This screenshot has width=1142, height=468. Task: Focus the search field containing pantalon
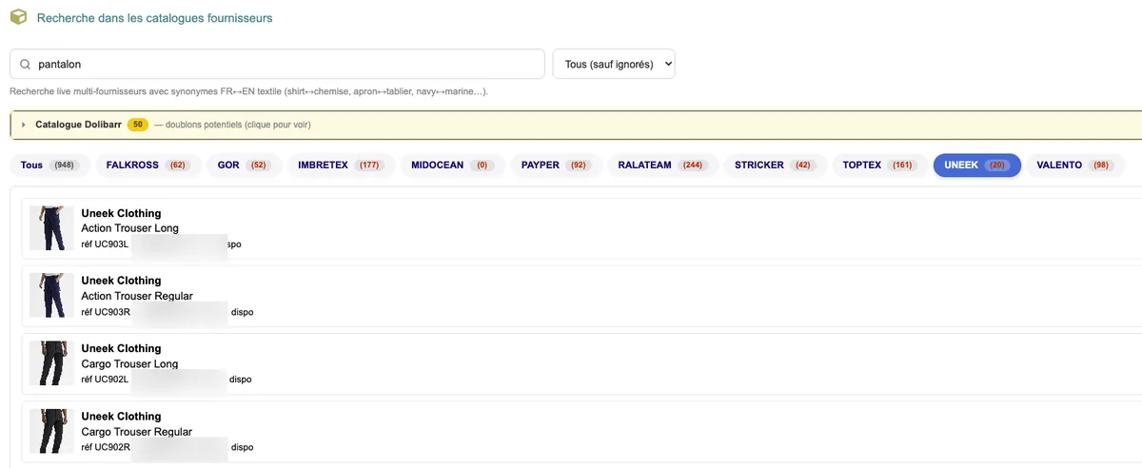coord(277,65)
